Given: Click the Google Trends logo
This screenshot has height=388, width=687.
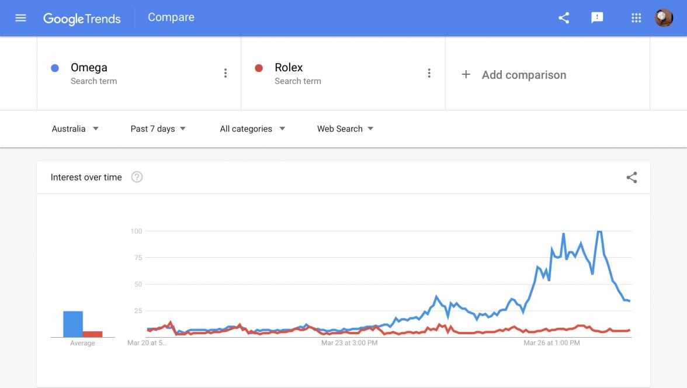Looking at the screenshot, I should (x=82, y=18).
